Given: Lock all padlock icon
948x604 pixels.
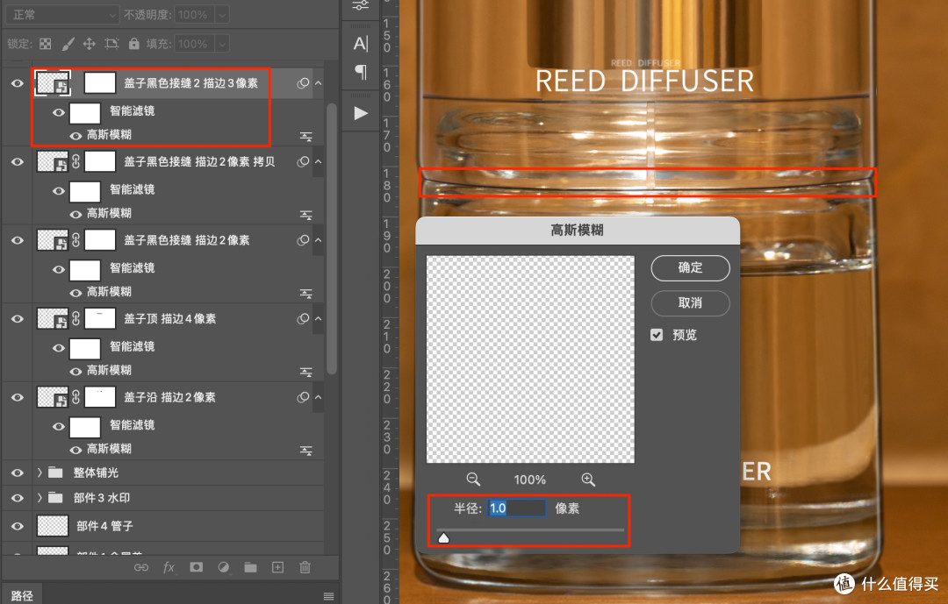Looking at the screenshot, I should tap(133, 44).
